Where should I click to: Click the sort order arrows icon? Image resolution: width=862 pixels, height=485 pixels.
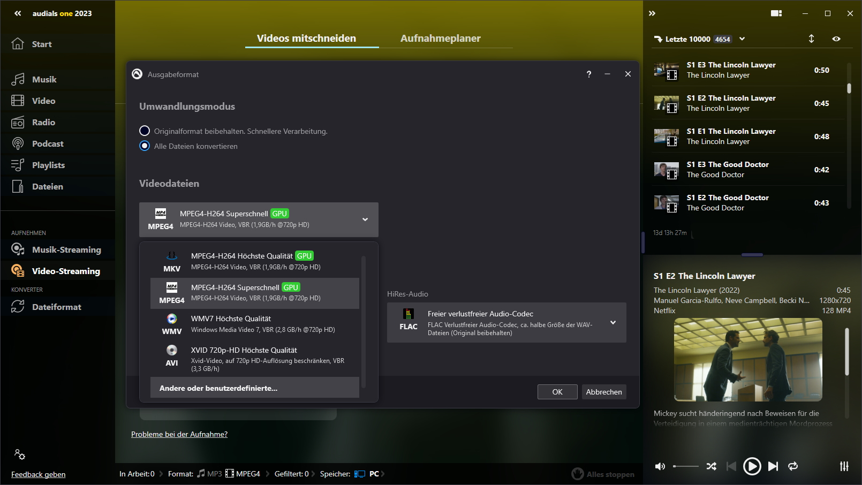[x=811, y=39]
